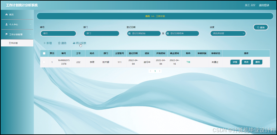Screen dimensions: 277x135
Task: Click 退出登录 to log out
Action: pyautogui.click(x=264, y=5)
